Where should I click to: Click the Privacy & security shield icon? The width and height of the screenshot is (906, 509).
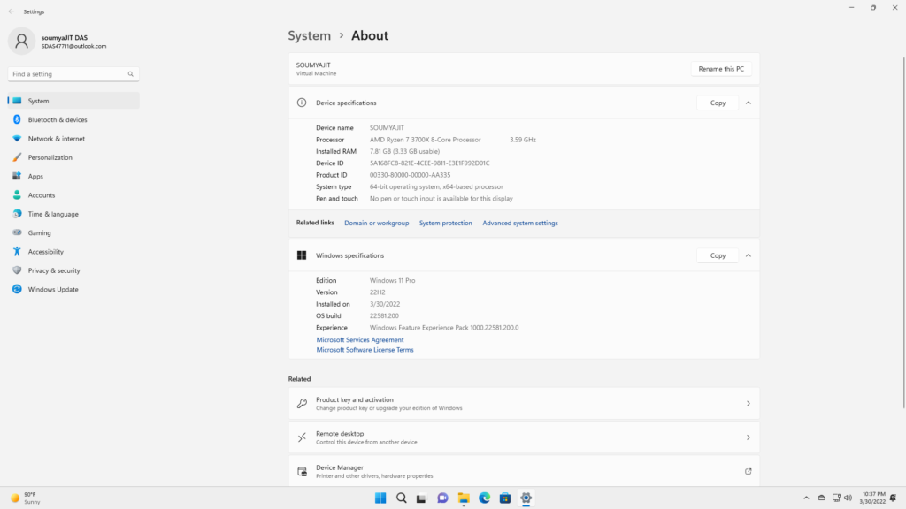tap(17, 270)
